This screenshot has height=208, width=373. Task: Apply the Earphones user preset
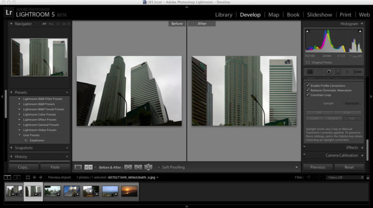point(37,140)
